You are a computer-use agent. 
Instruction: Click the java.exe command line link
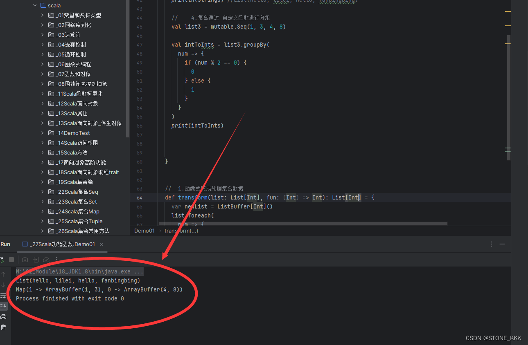(x=80, y=271)
